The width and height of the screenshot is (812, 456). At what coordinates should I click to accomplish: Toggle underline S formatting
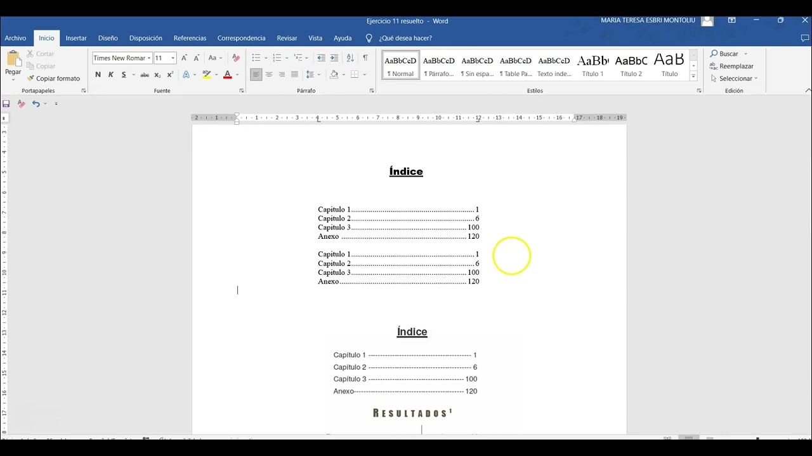(x=124, y=75)
